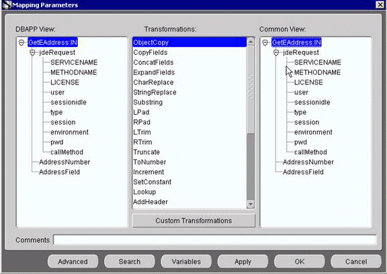387x274 pixels.
Task: Select environment in DBAPP View
Action: point(70,132)
